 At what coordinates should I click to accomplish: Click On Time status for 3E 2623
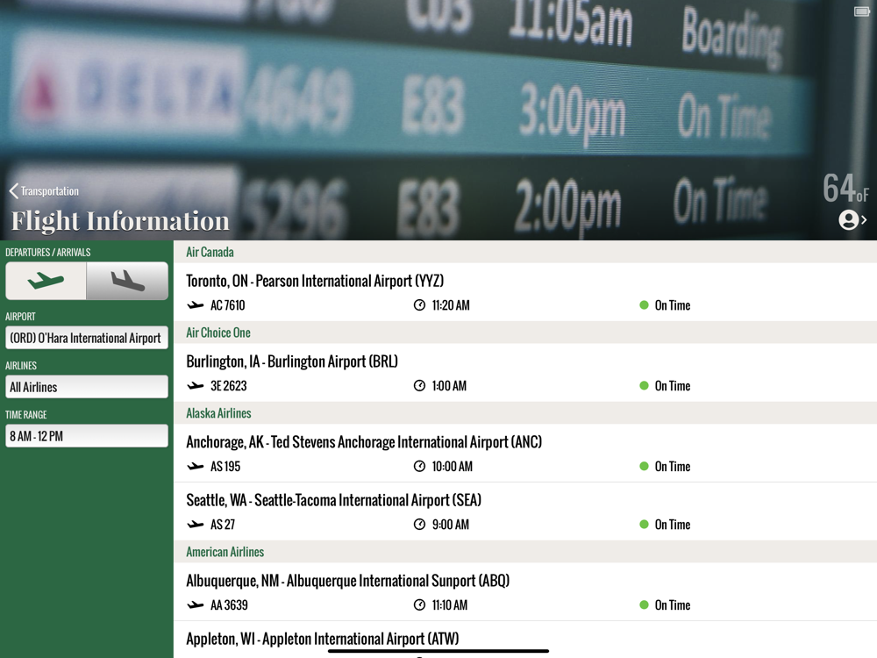[665, 386]
